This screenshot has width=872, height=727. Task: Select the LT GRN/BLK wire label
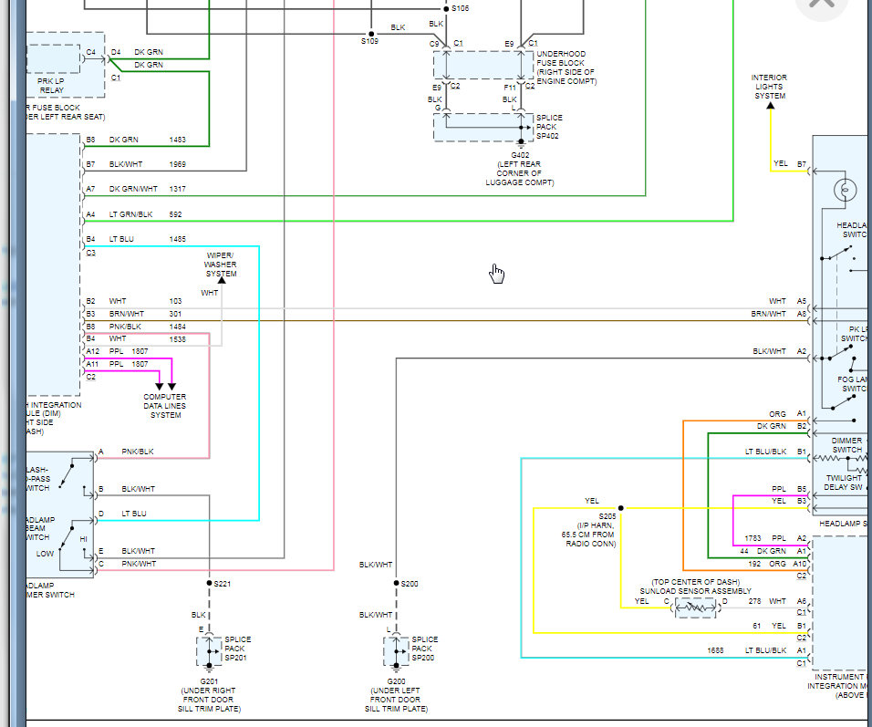pos(130,214)
